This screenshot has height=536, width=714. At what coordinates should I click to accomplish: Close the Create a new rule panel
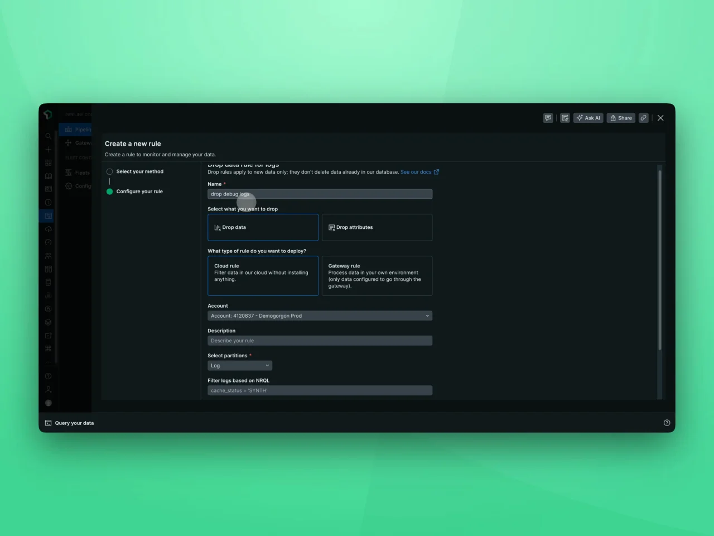[x=660, y=118]
